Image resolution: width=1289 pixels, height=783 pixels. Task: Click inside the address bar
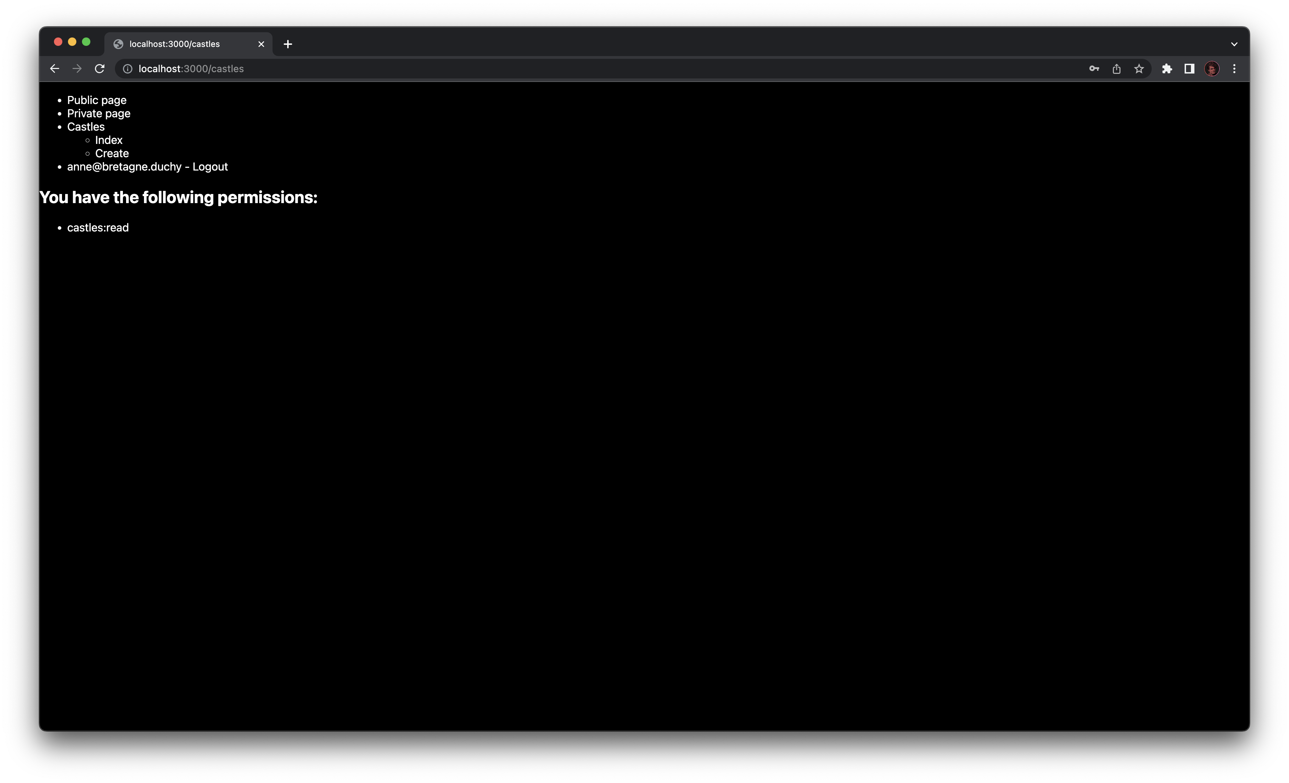pos(366,69)
